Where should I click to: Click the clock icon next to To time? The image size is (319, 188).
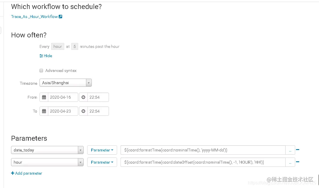(83, 111)
